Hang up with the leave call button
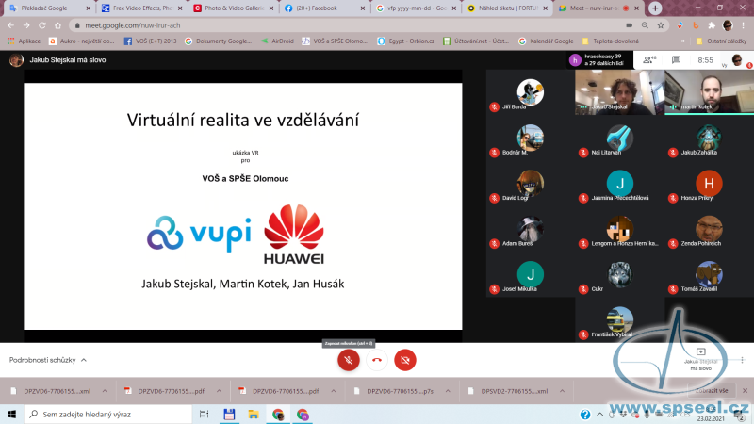The width and height of the screenshot is (754, 424). pyautogui.click(x=377, y=360)
